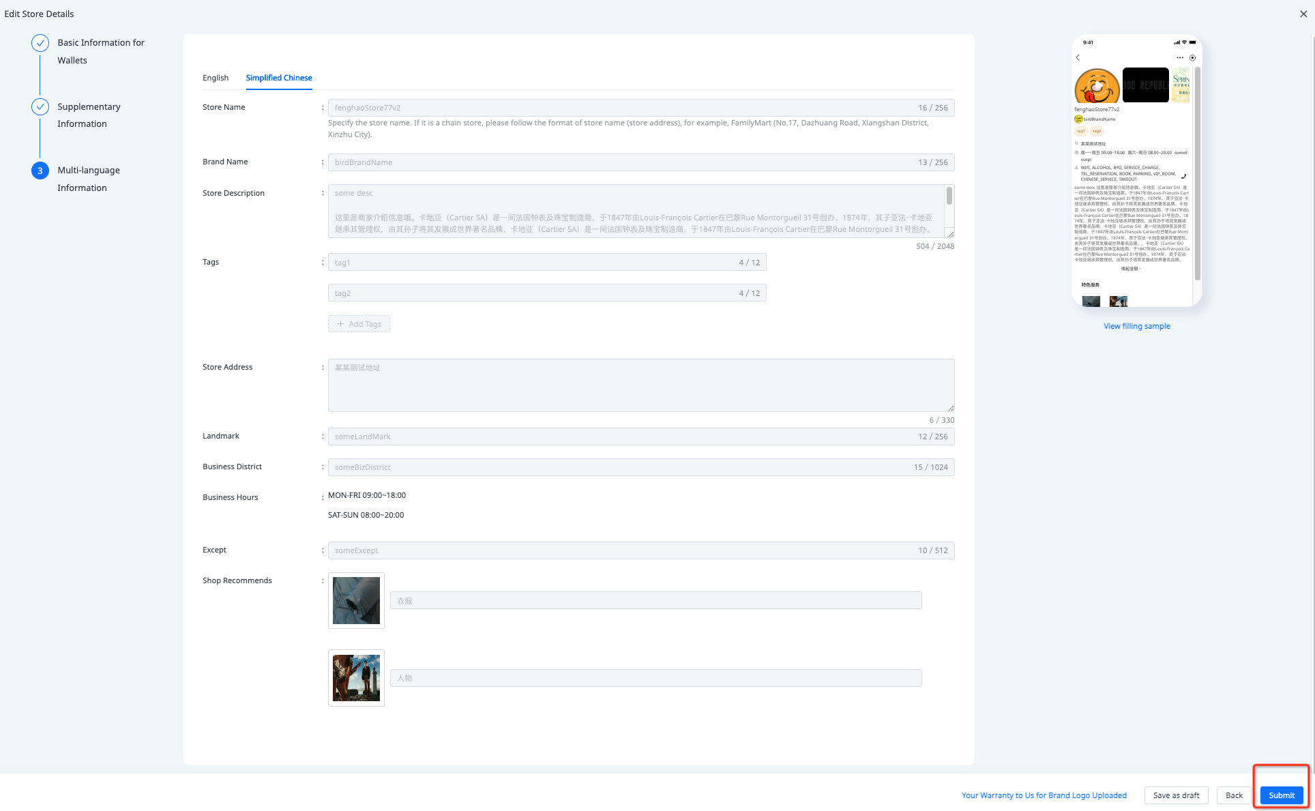1315x811 pixels.
Task: Click the Store Description scrollbar
Action: point(949,196)
